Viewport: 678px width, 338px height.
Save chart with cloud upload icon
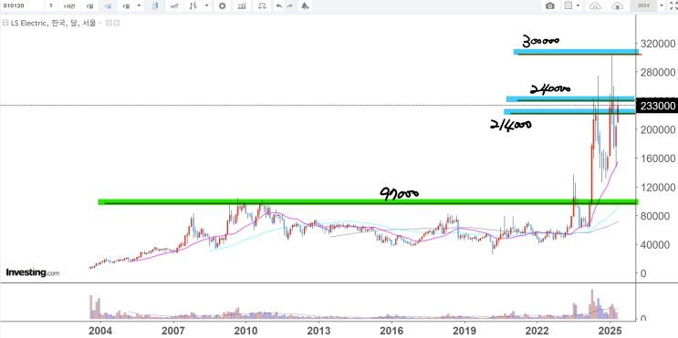618,6
